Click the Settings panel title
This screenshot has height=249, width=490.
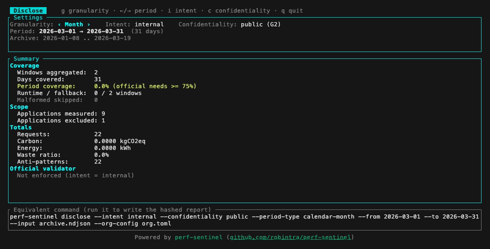[x=28, y=17]
